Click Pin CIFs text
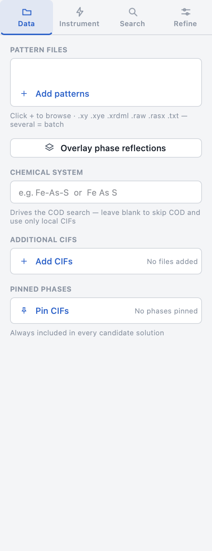This screenshot has height=551, width=212. coord(52,311)
